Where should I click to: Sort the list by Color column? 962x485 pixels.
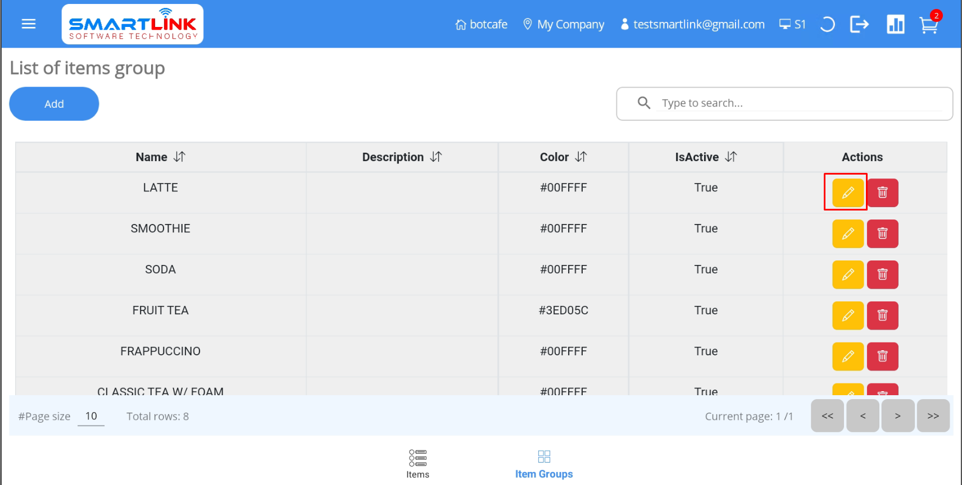pyautogui.click(x=581, y=157)
